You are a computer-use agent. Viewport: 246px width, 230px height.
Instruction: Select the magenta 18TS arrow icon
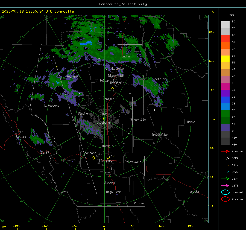click(225, 186)
